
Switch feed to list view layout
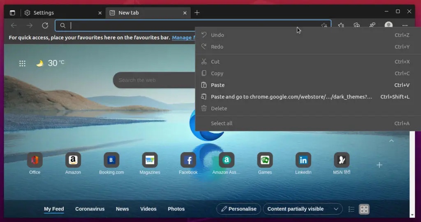point(351,209)
